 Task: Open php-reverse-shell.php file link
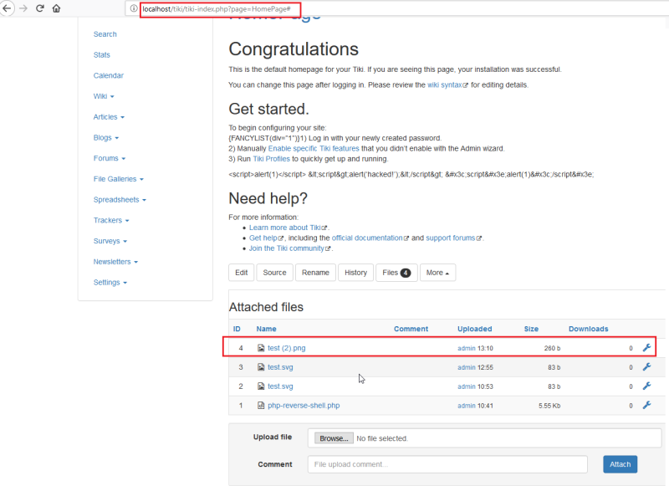click(x=304, y=406)
